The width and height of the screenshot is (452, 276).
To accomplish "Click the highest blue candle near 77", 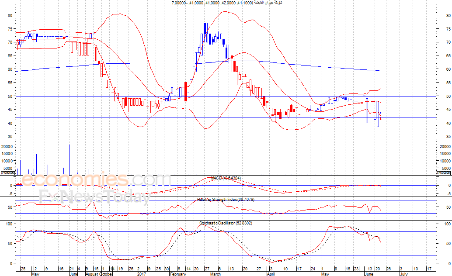I will (x=205, y=29).
